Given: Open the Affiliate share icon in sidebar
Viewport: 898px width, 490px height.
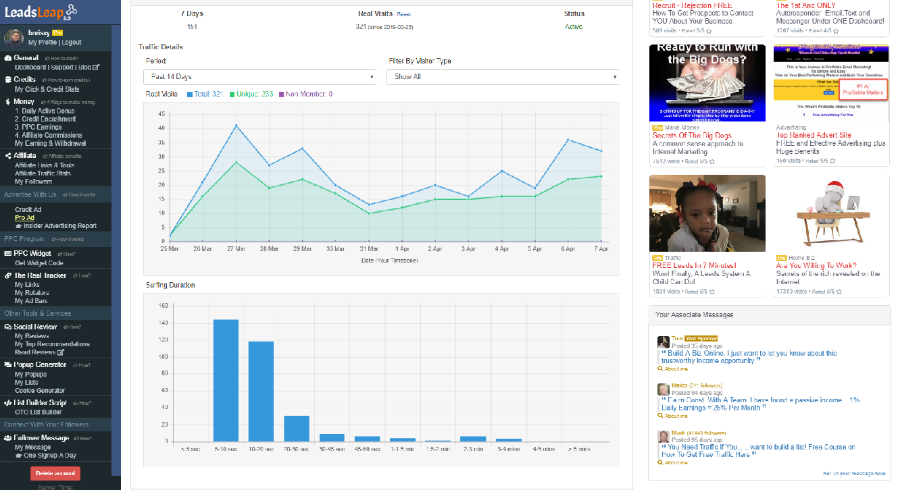Looking at the screenshot, I should [7, 155].
